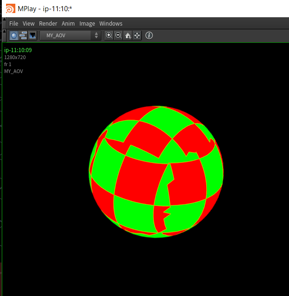Click the 1280x720 resolution text
Viewport: 289px width, 296px height.
pyautogui.click(x=15, y=57)
